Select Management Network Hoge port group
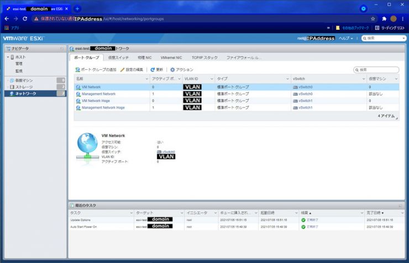This screenshot has width=409, height=263. [103, 107]
